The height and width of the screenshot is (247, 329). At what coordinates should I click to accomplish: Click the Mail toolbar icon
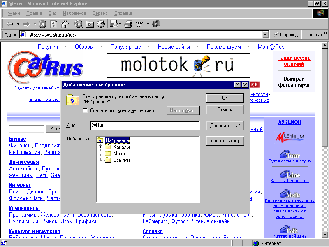pos(114,24)
